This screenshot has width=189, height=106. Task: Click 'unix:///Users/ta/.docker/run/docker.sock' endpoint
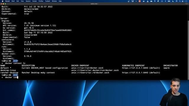point(95,70)
